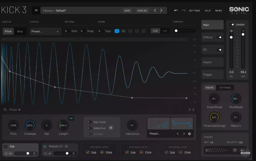Open the limiter gear settings icon
The width and height of the screenshot is (256, 161).
click(x=231, y=31)
